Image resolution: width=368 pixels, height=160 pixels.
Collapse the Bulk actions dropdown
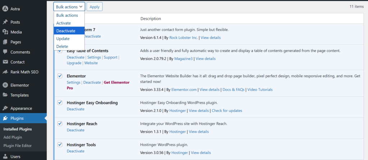[69, 6]
